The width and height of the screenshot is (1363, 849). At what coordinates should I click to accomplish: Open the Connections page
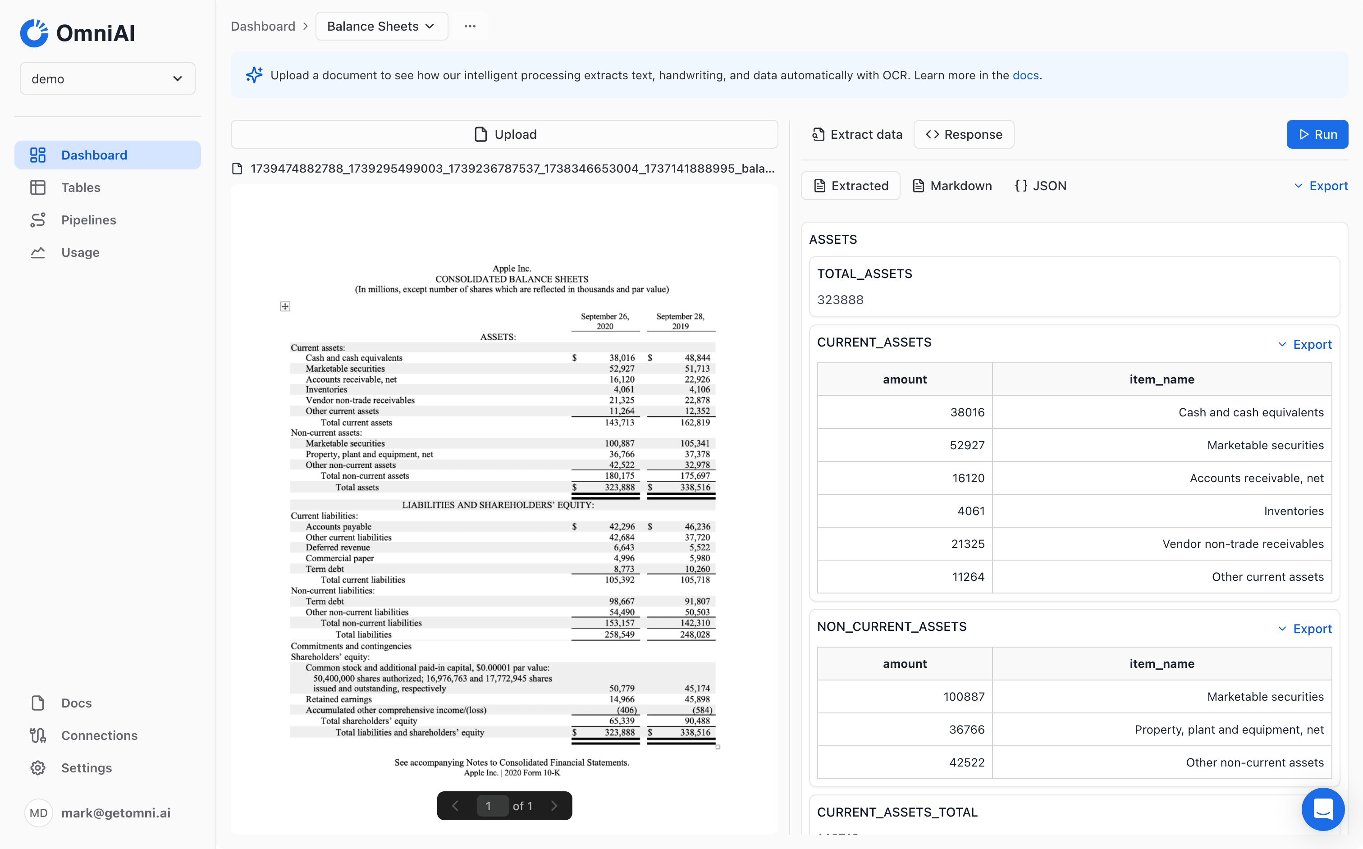click(99, 735)
